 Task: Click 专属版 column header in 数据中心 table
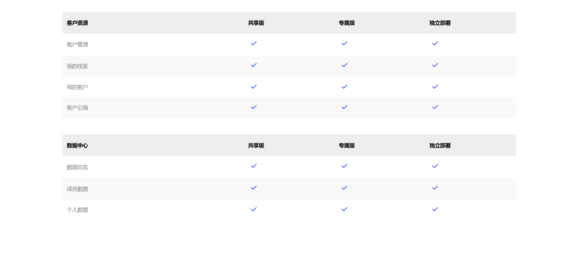[x=347, y=146]
